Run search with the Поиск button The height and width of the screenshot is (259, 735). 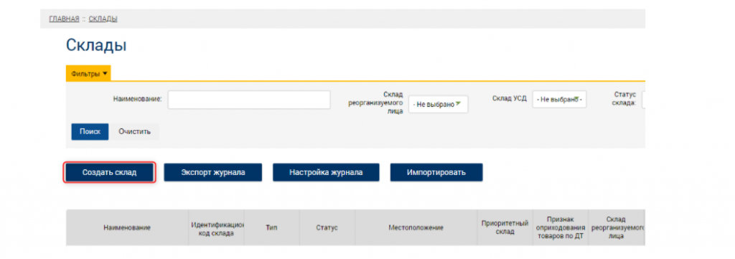point(90,131)
